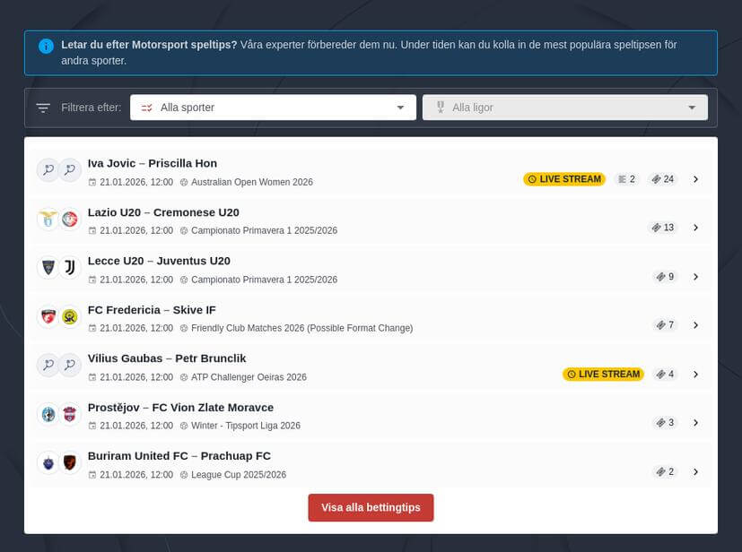Expand the Prostějov match row arrow
Viewport: 742px width, 552px height.
(x=695, y=423)
